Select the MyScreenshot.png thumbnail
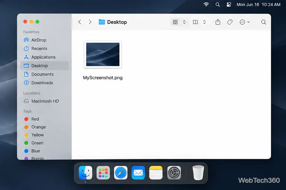The height and width of the screenshot is (190, 286). (x=103, y=54)
